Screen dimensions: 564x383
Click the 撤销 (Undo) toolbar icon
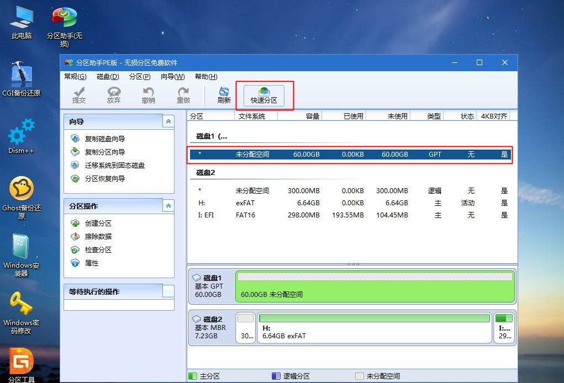149,95
